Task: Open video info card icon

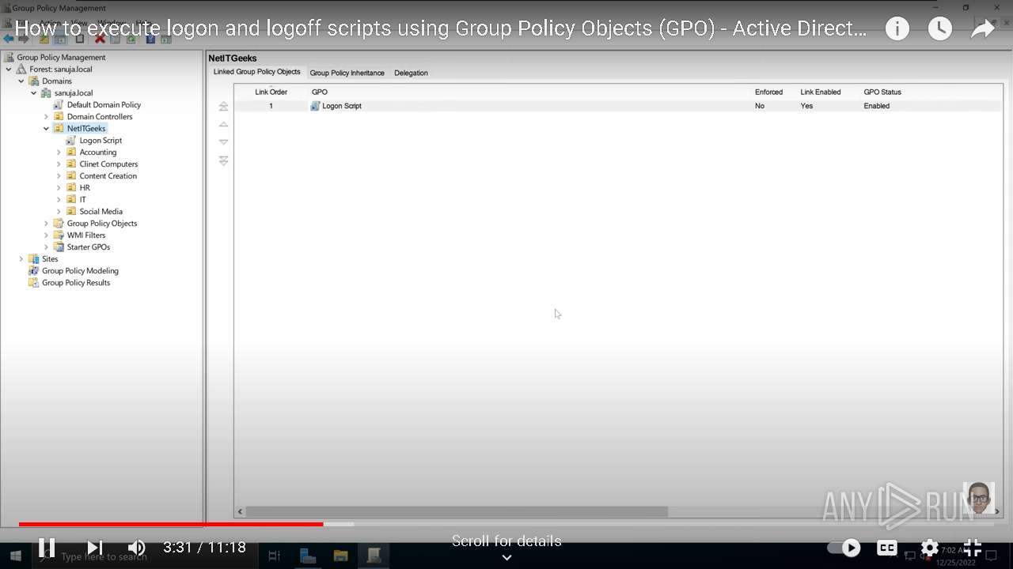Action: click(897, 29)
